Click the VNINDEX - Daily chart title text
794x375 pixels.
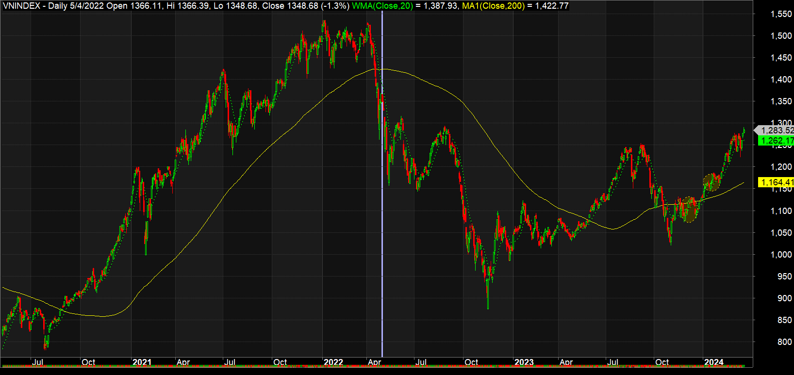pyautogui.click(x=35, y=6)
